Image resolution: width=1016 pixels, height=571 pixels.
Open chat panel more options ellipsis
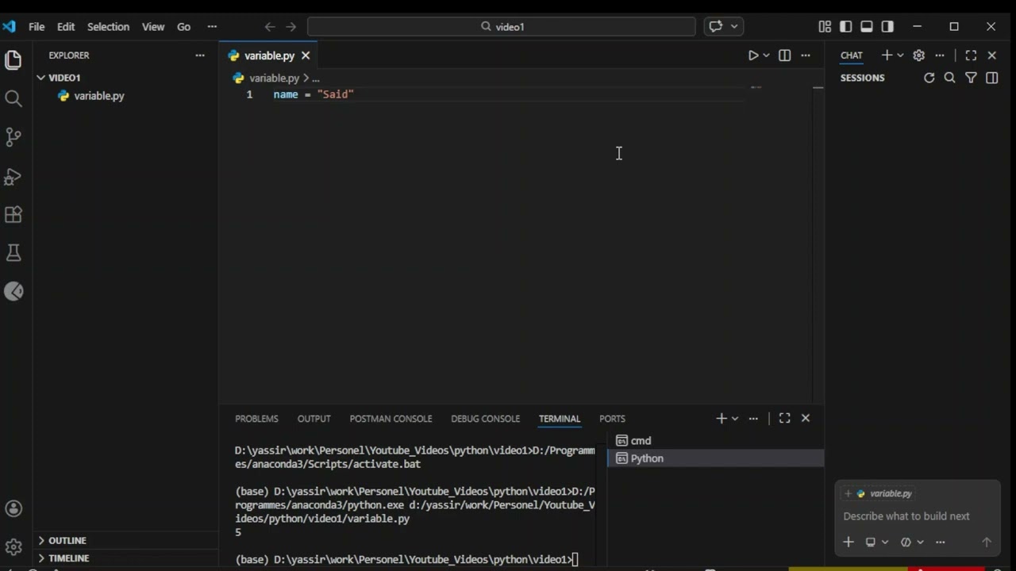click(940, 55)
